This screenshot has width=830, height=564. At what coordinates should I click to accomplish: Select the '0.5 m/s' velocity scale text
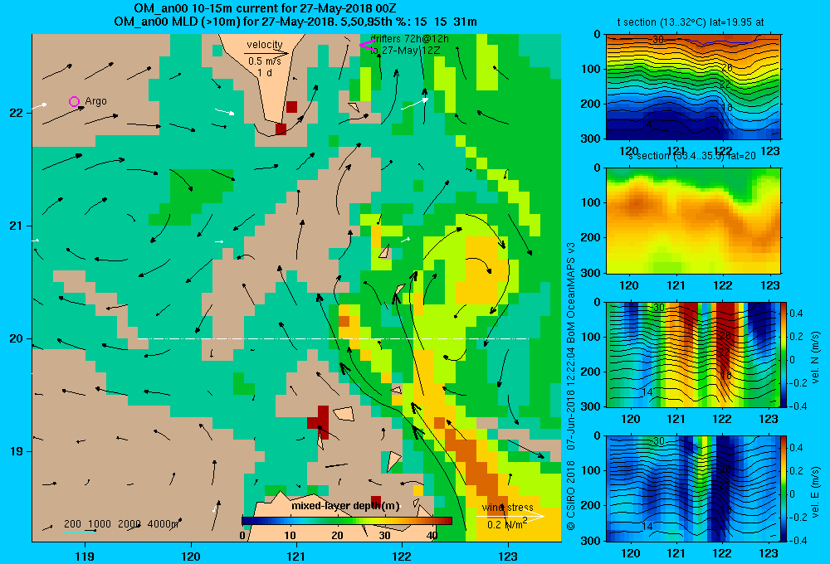point(265,61)
